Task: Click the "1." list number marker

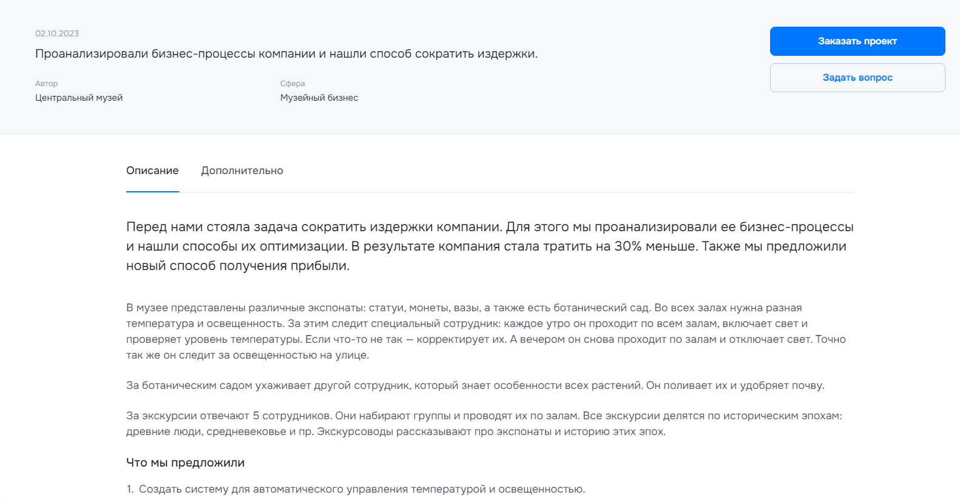Action: [130, 489]
